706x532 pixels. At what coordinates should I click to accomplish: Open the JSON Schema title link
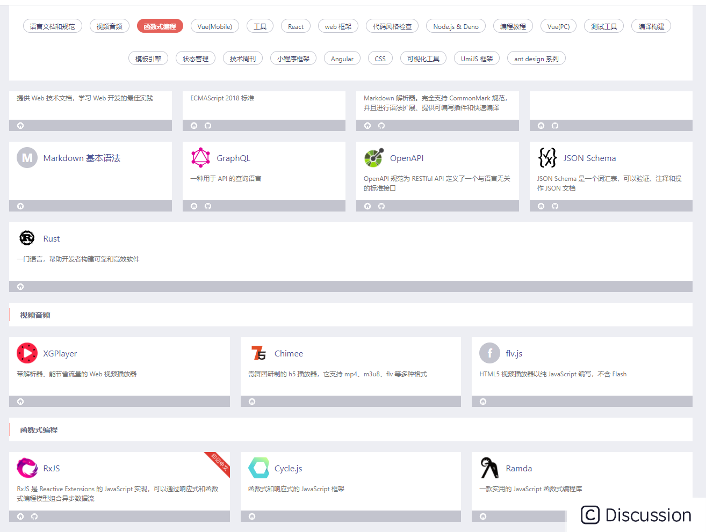(589, 158)
